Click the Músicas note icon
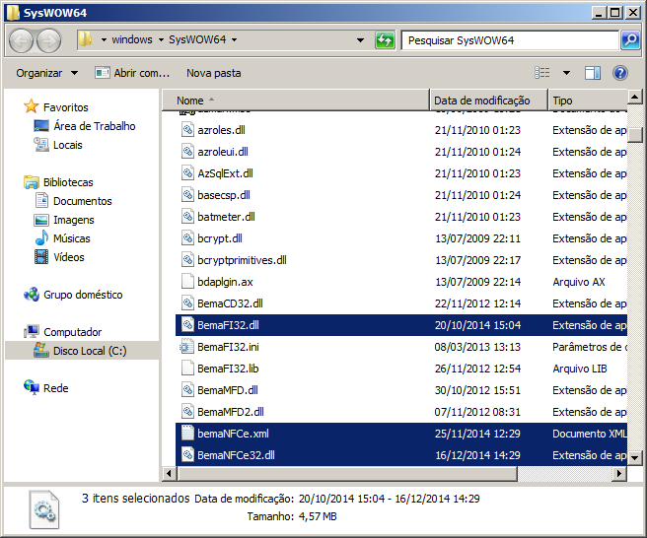This screenshot has height=538, width=647. (41, 237)
